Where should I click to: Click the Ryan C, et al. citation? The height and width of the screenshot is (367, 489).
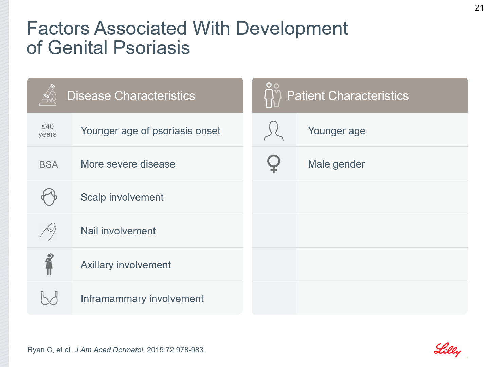pyautogui.click(x=116, y=350)
